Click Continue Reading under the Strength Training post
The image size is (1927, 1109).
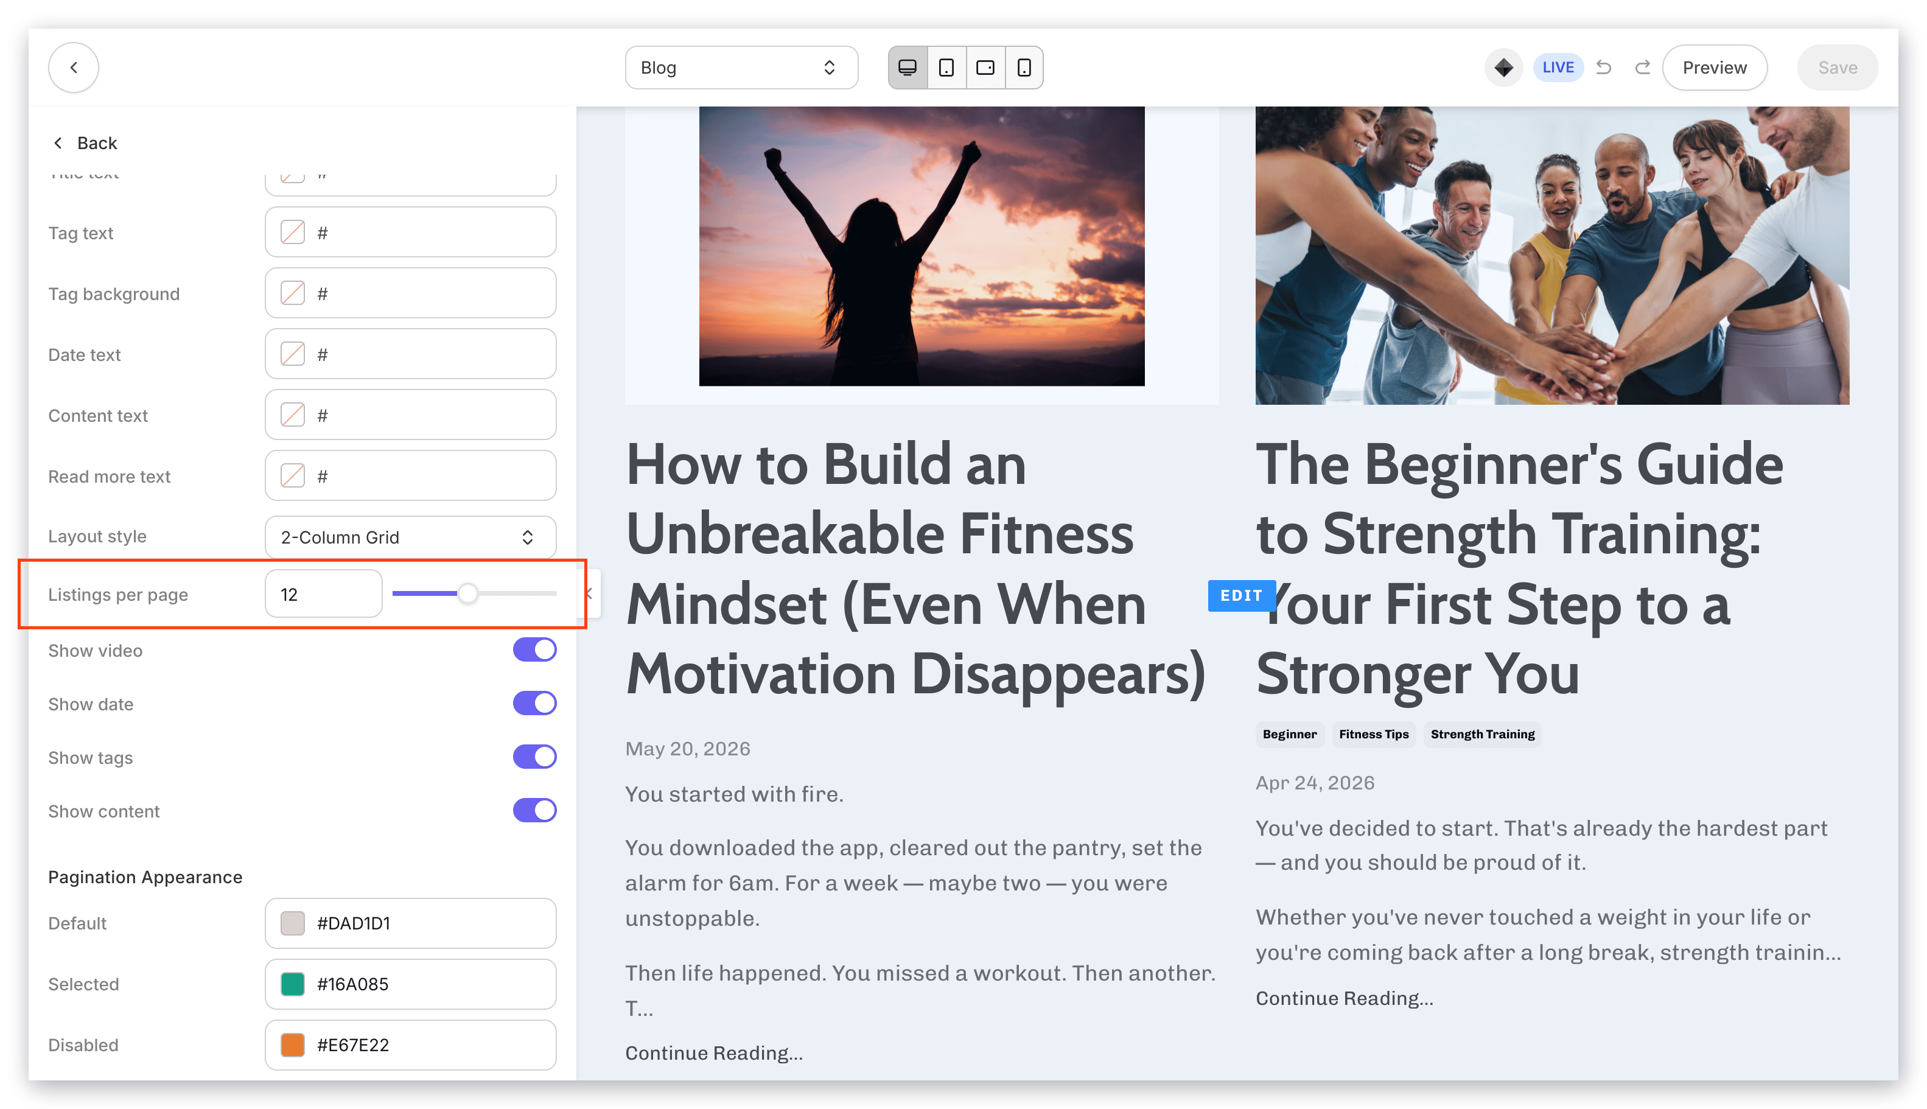click(1345, 998)
